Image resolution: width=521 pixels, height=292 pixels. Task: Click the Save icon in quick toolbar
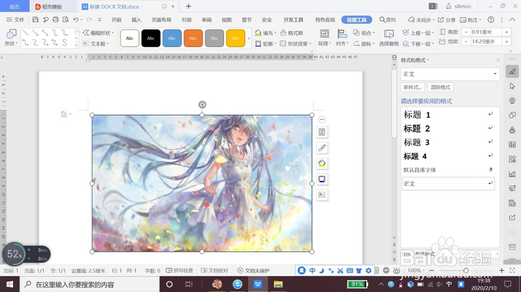35,20
